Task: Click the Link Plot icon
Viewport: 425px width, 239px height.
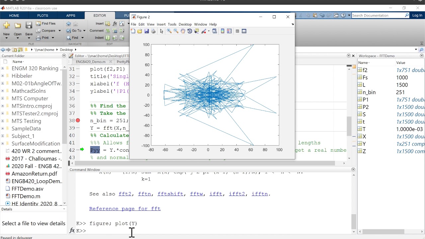Action: (x=214, y=31)
